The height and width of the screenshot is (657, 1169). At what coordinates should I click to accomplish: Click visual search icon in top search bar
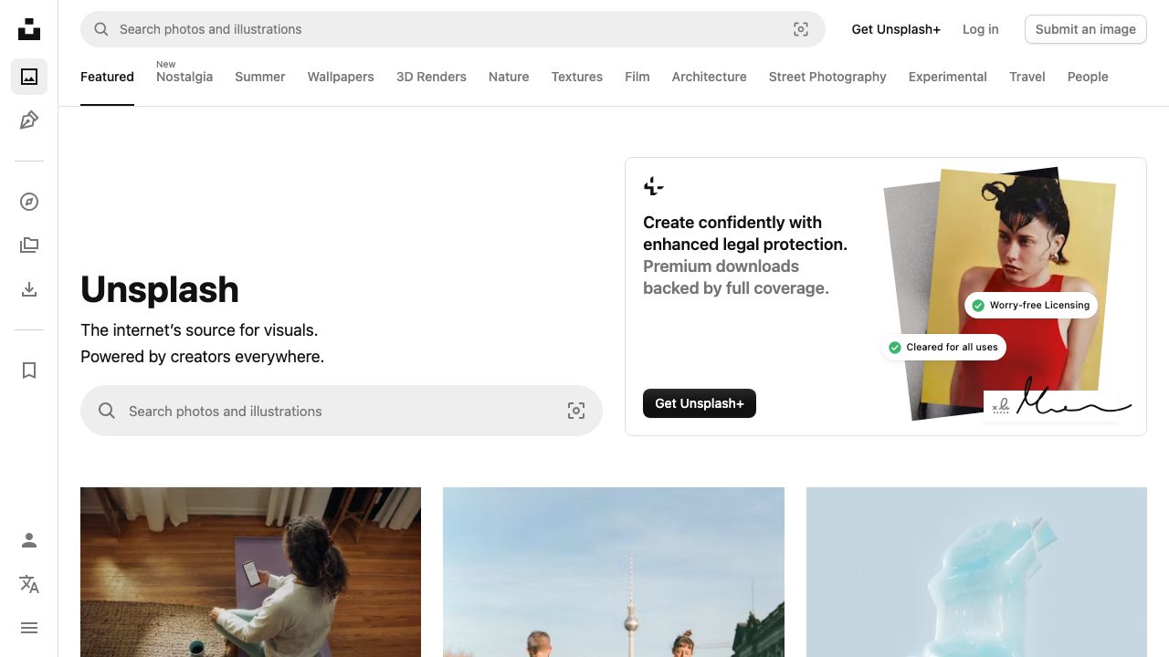[801, 29]
